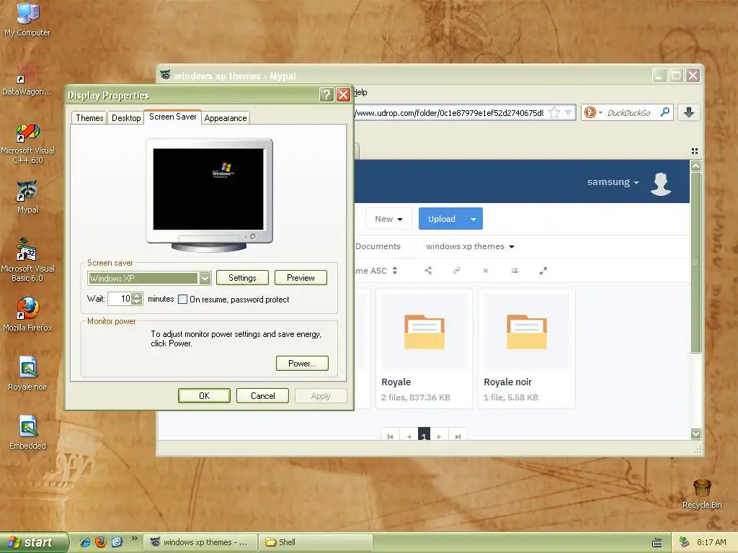Open My Computer desktop icon
Screen dimensions: 738x553
(27, 19)
